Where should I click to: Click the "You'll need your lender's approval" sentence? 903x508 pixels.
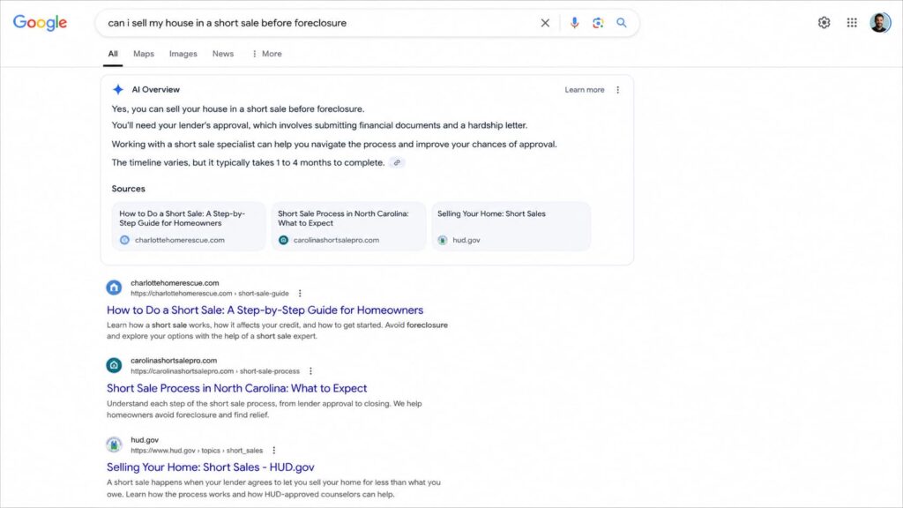click(x=319, y=125)
